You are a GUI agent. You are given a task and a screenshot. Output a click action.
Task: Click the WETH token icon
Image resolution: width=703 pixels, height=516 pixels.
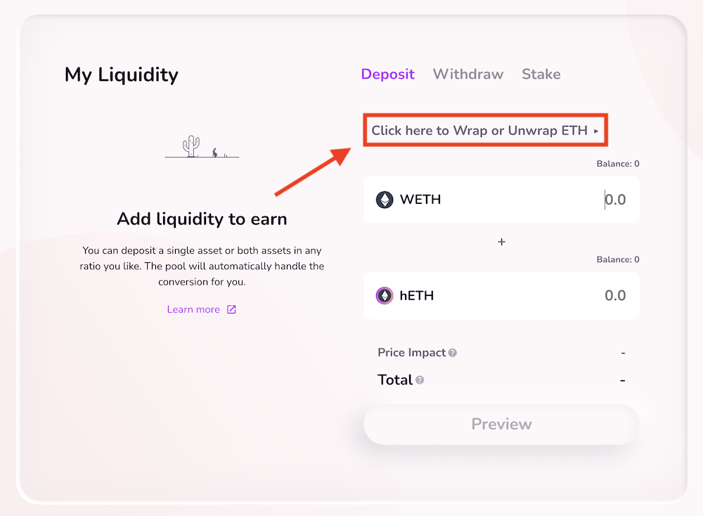[x=385, y=200]
